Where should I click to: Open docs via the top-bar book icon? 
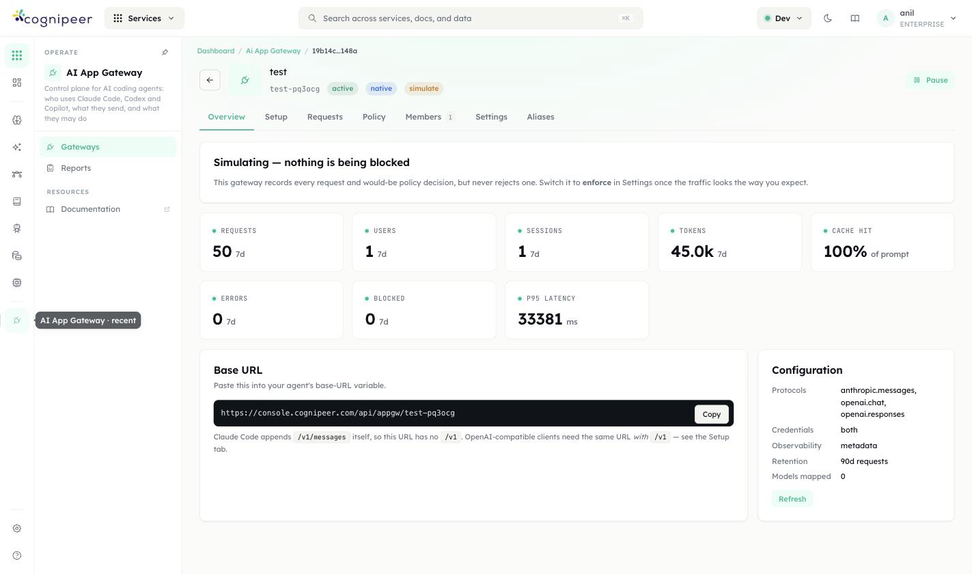[855, 18]
